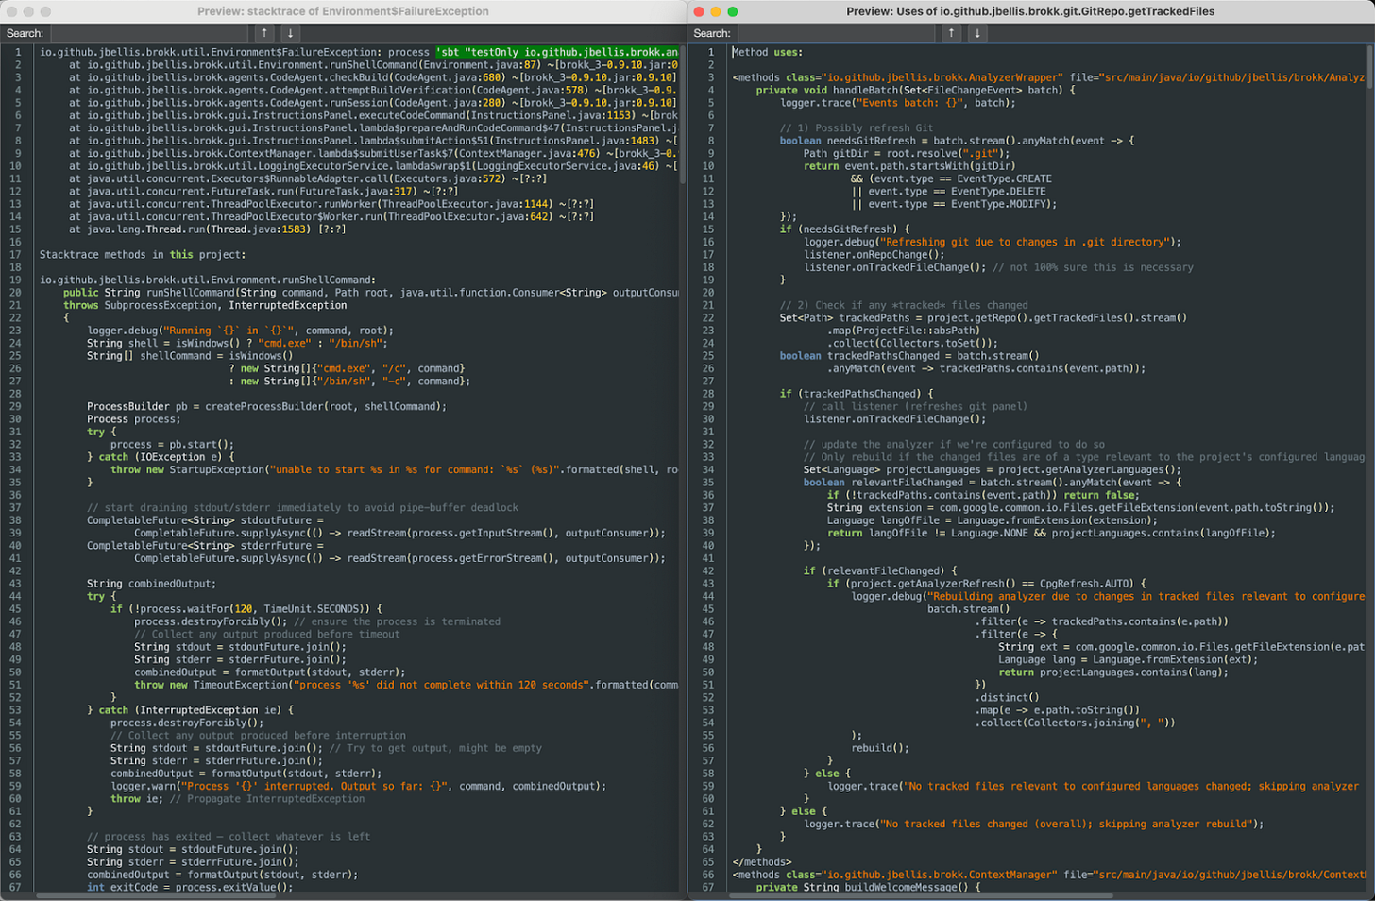Click the '.distinct()' line in right window
Screen dimensions: 1375x901
coord(1007,697)
